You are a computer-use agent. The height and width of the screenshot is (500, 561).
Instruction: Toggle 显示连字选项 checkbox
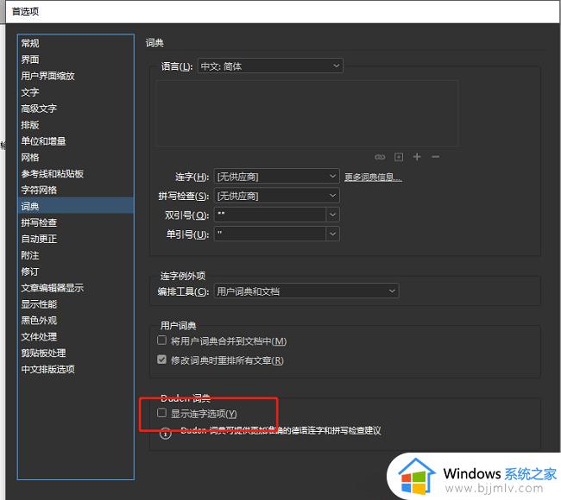click(x=161, y=413)
